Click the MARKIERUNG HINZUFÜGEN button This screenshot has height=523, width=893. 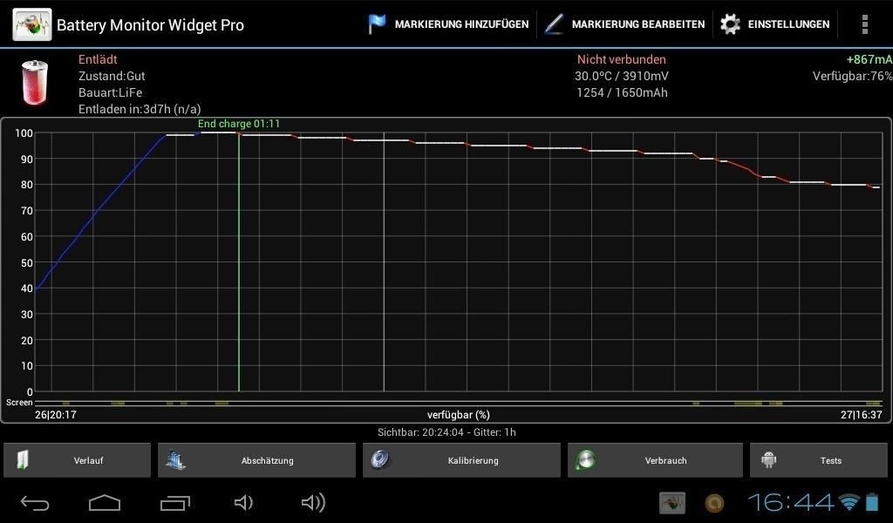click(461, 24)
